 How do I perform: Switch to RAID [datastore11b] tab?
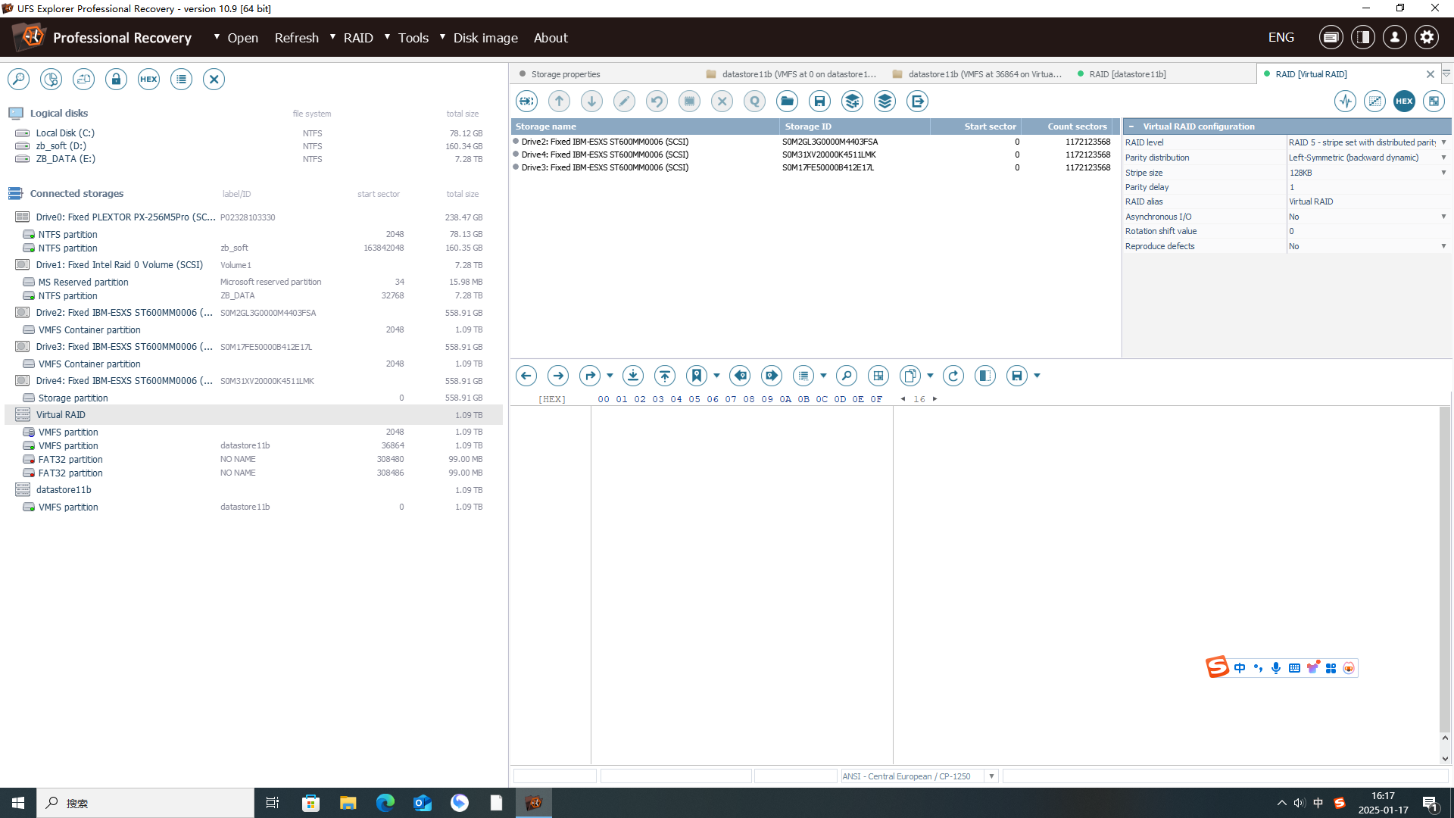1127,74
